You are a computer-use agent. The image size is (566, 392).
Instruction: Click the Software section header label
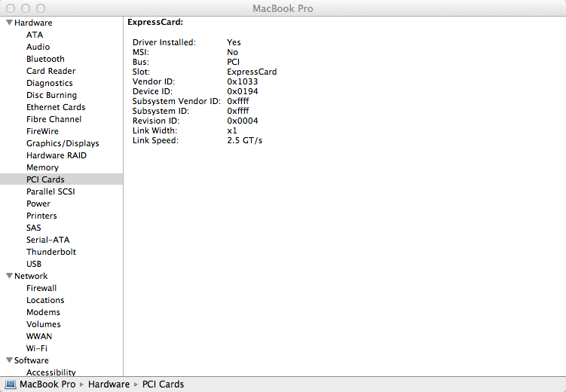(x=32, y=360)
